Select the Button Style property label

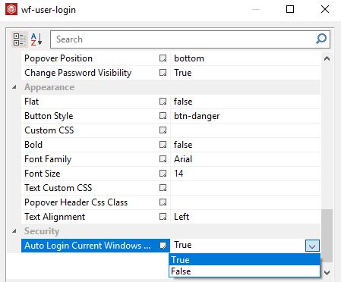tap(49, 116)
